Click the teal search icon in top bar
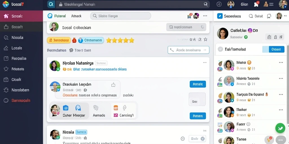 point(51,4)
